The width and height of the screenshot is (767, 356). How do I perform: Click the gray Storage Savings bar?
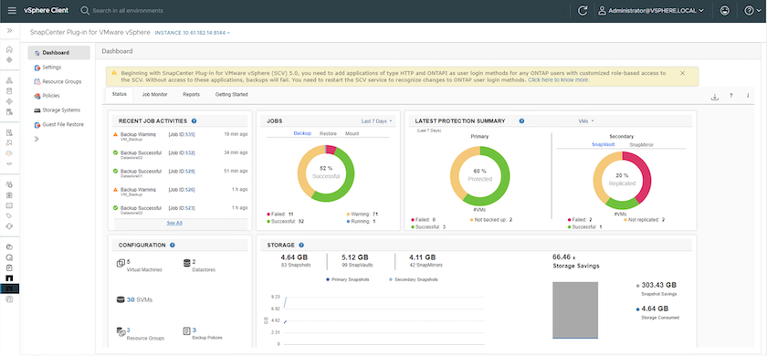pyautogui.click(x=574, y=309)
